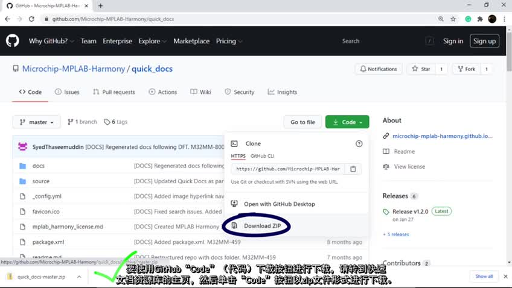512x288 pixels.
Task: Select the GitHub CLI clone tab
Action: pos(262,156)
